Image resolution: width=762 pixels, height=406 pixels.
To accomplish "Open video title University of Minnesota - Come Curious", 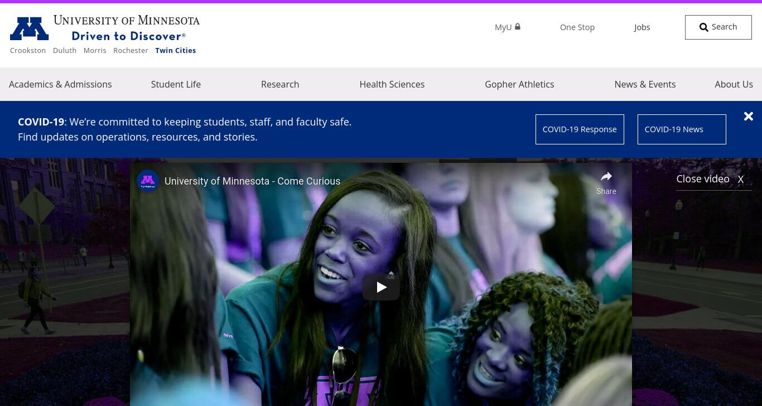I will click(252, 181).
